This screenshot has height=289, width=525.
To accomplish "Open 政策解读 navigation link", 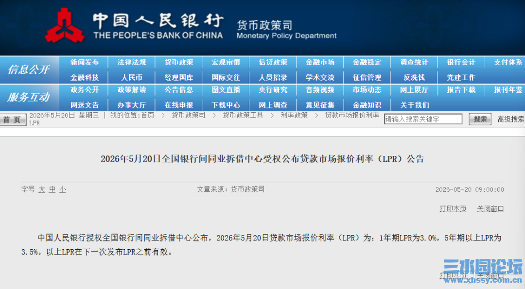I will point(132,90).
